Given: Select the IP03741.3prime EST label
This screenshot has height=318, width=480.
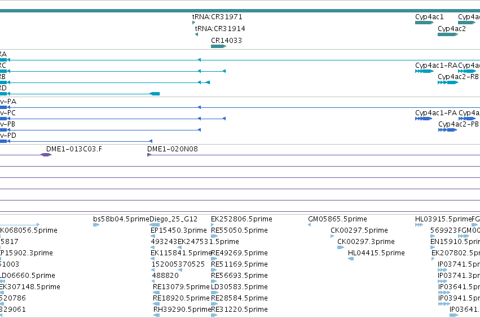Looking at the screenshot, I should coord(459,276).
